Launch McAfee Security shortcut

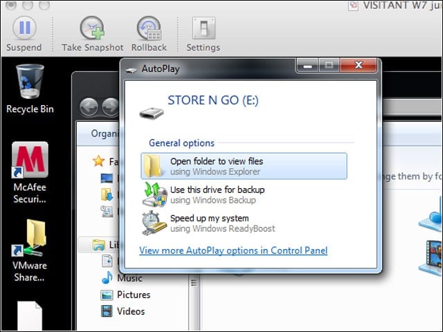pos(30,172)
